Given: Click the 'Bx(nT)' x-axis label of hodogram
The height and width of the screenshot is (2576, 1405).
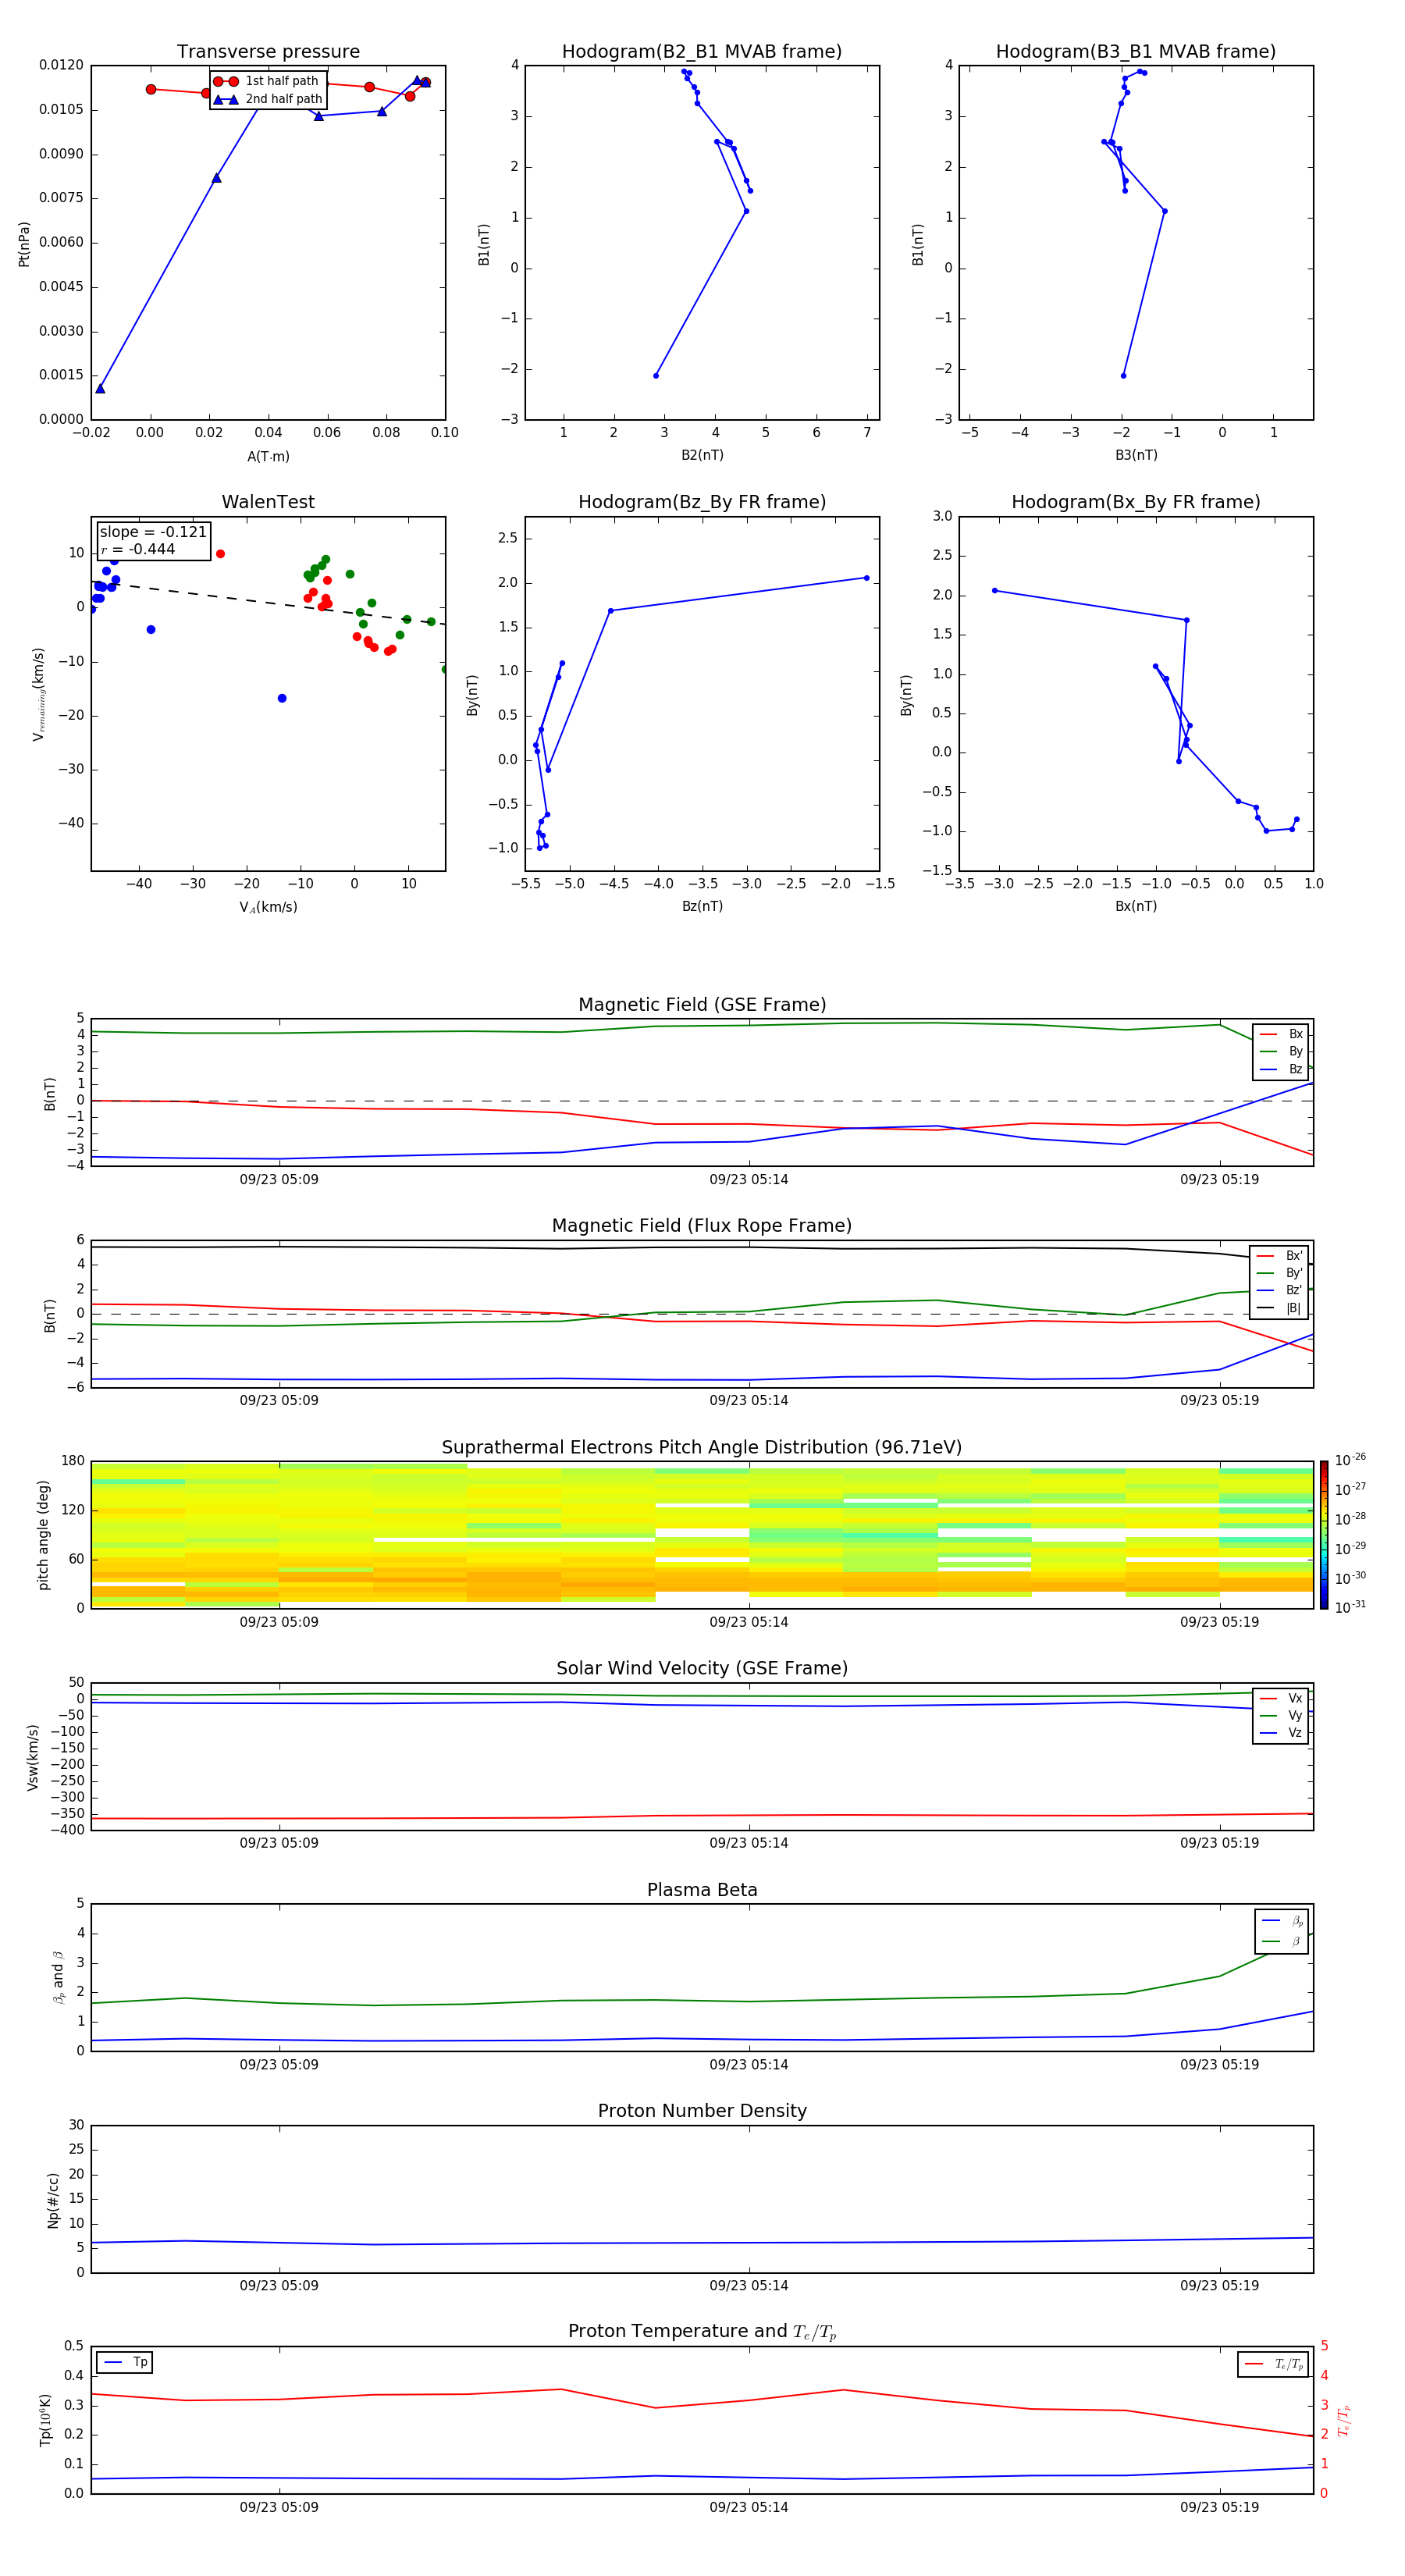Looking at the screenshot, I should (1136, 907).
